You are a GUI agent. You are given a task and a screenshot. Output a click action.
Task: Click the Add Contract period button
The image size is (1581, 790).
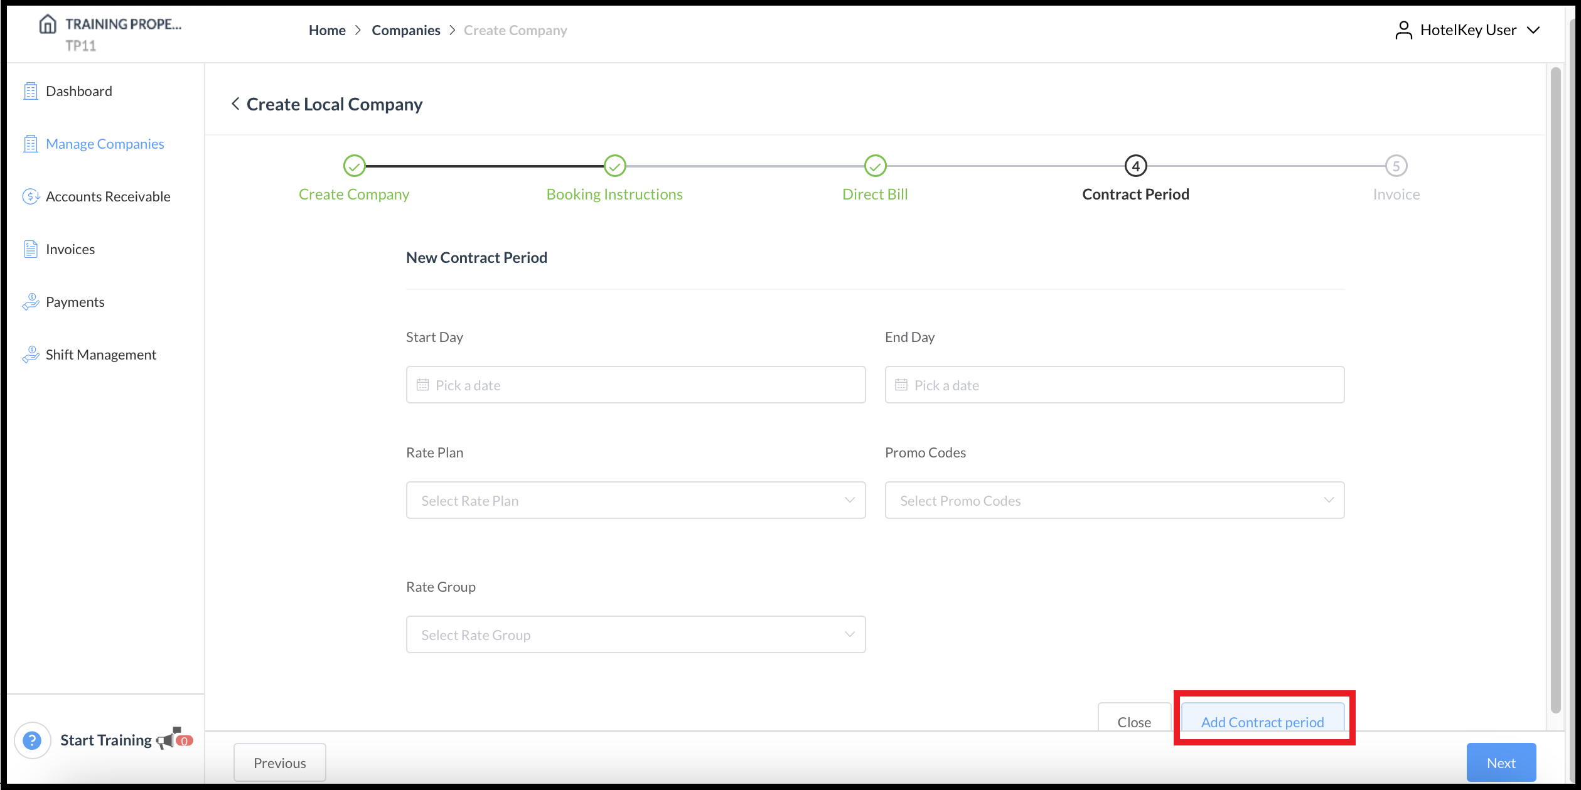coord(1263,722)
